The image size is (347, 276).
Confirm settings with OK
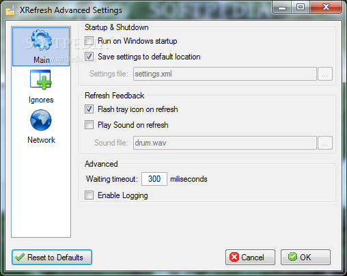click(x=305, y=258)
